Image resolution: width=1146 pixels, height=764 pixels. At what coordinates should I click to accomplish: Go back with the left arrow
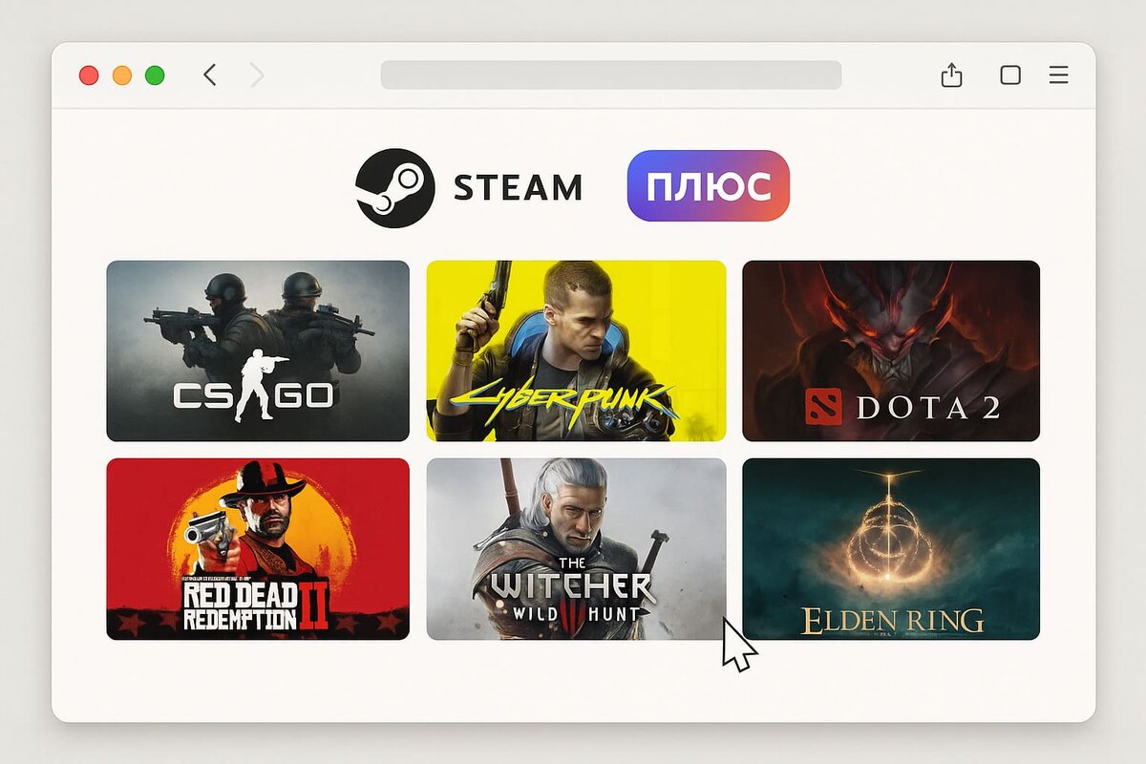coord(210,74)
